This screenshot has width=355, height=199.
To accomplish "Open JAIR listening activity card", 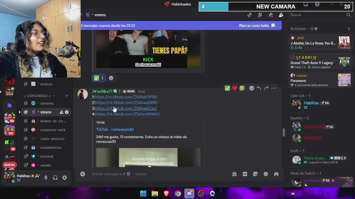I will [x=320, y=43].
